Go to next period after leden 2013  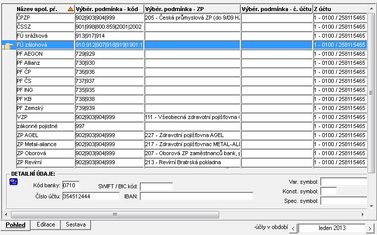point(370,228)
